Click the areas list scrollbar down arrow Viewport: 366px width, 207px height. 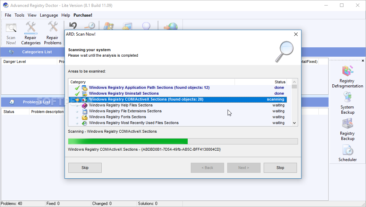pyautogui.click(x=294, y=123)
